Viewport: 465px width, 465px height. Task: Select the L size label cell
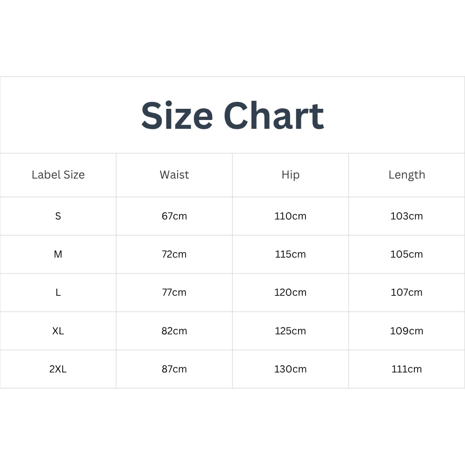coord(58,292)
